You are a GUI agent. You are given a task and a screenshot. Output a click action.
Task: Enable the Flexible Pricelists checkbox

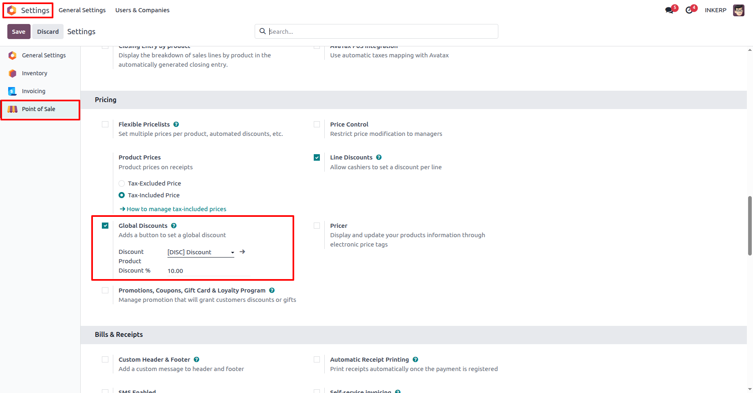click(105, 124)
